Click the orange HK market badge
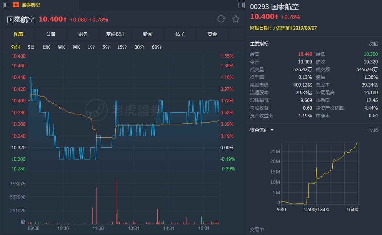The image size is (382, 235). click(16, 5)
